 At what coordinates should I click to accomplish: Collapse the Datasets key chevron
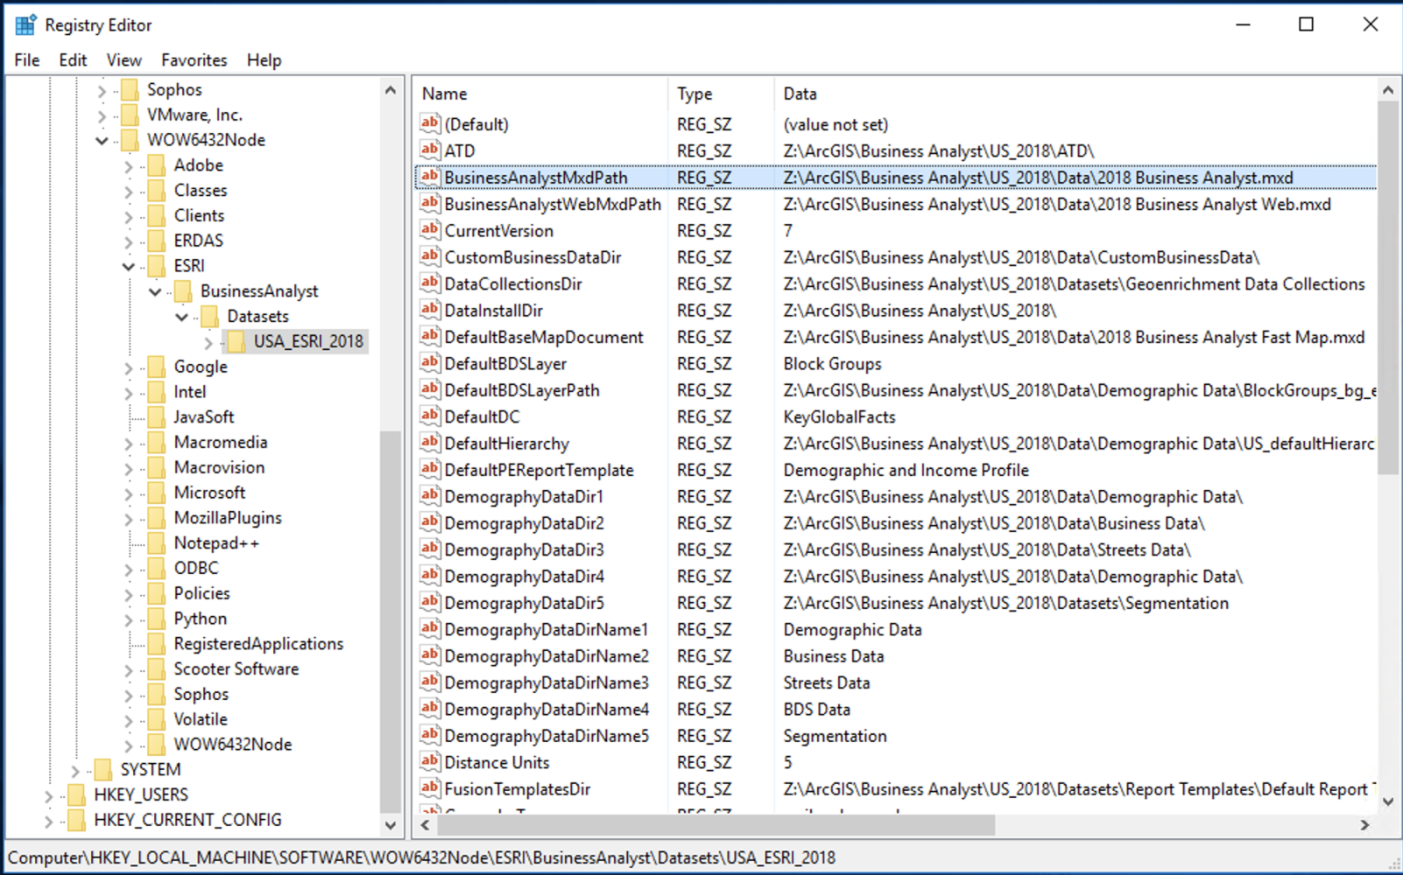(181, 317)
